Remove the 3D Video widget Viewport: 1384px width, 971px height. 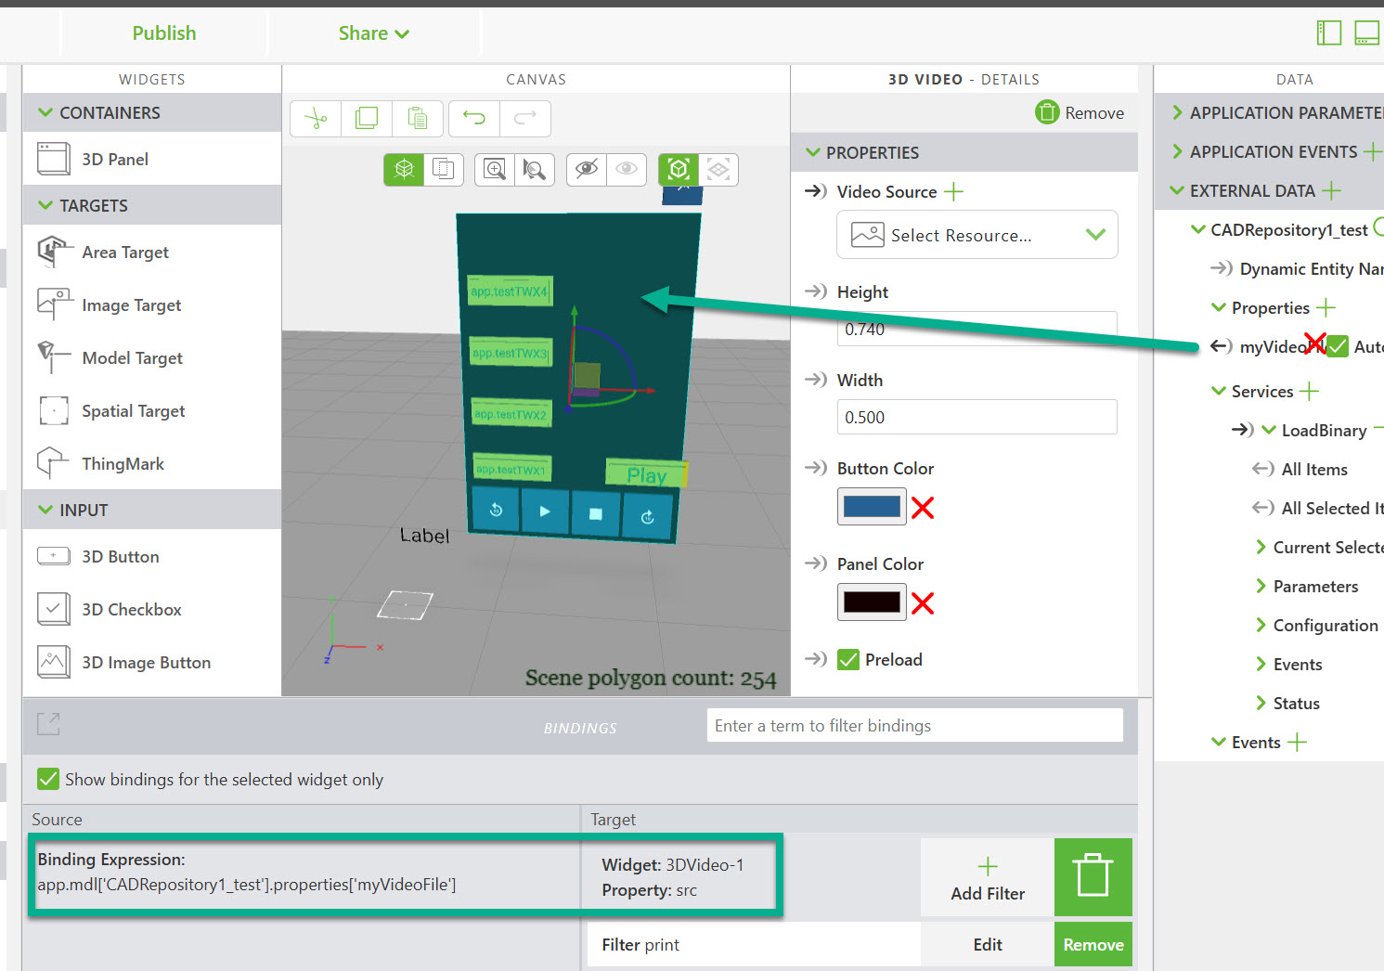pos(1080,112)
